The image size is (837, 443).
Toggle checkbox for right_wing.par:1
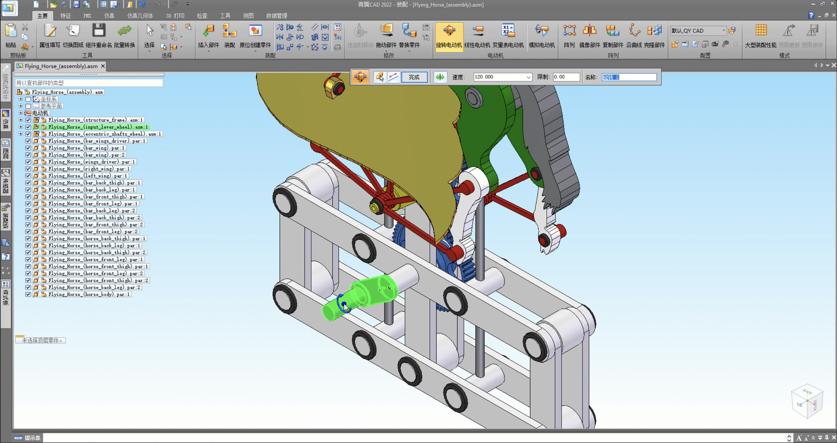coord(28,169)
